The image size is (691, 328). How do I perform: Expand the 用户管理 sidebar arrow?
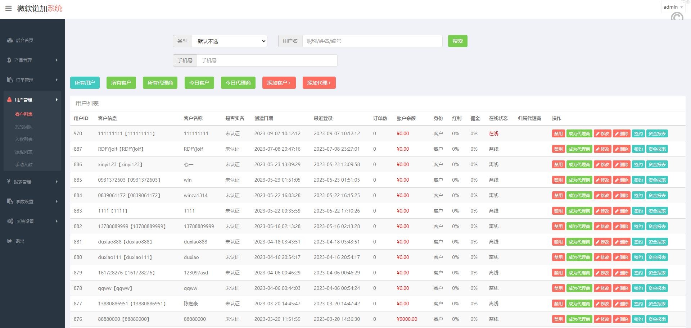pos(57,100)
